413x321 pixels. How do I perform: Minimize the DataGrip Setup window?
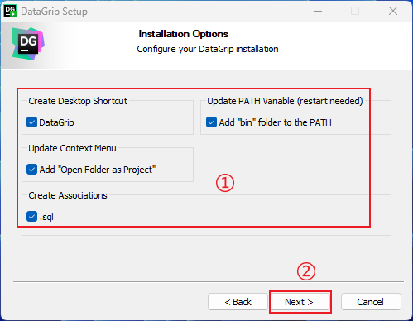(x=318, y=12)
